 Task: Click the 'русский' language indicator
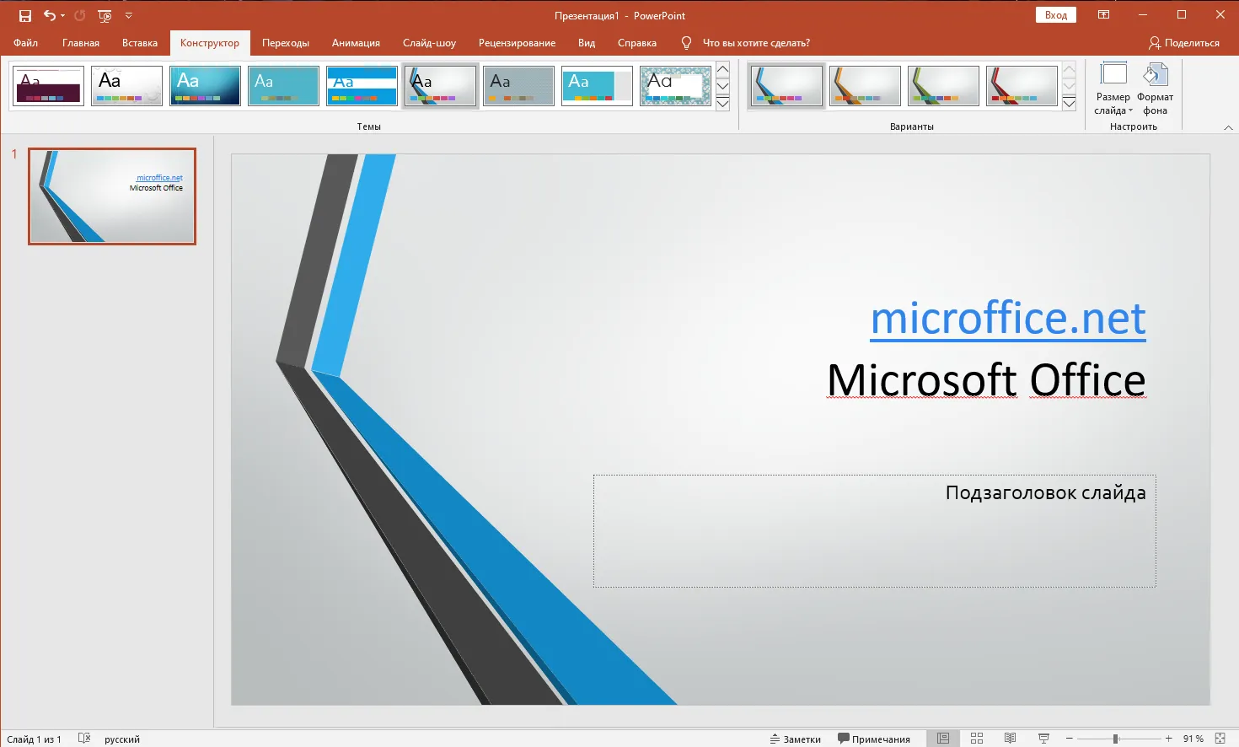click(x=122, y=739)
